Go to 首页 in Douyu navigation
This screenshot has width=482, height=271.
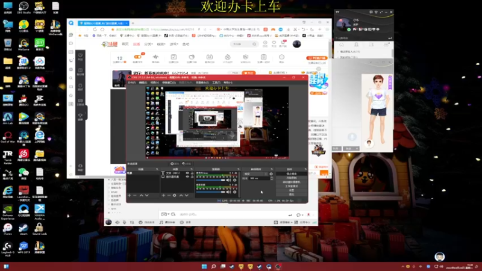point(125,44)
